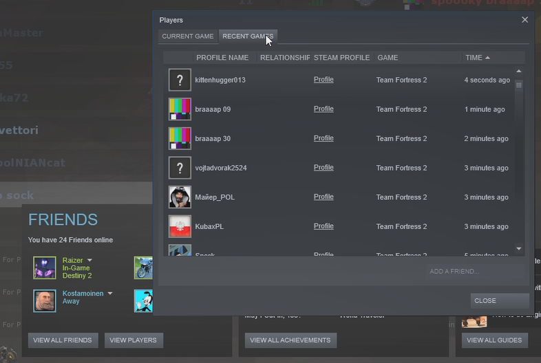This screenshot has height=363, width=541.
Task: Click Kostamoinen's friend avatar
Action: [45, 300]
